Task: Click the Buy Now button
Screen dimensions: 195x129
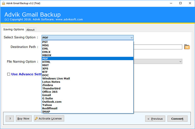Action: (x=24, y=118)
